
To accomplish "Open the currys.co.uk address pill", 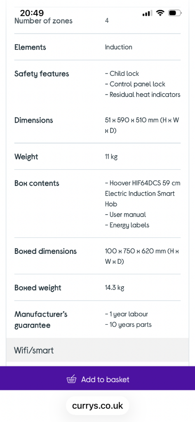I will pyautogui.click(x=97, y=406).
